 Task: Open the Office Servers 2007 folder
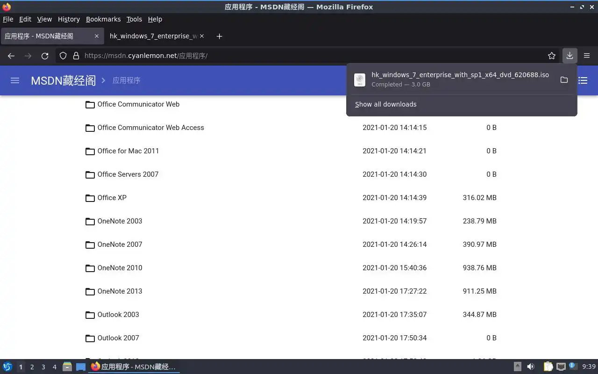pos(128,174)
